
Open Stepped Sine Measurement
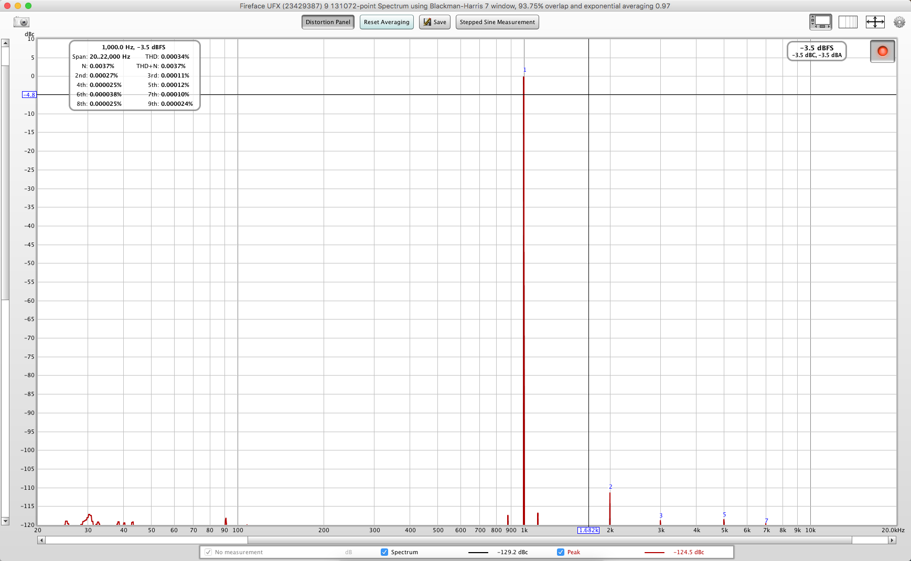coord(497,22)
